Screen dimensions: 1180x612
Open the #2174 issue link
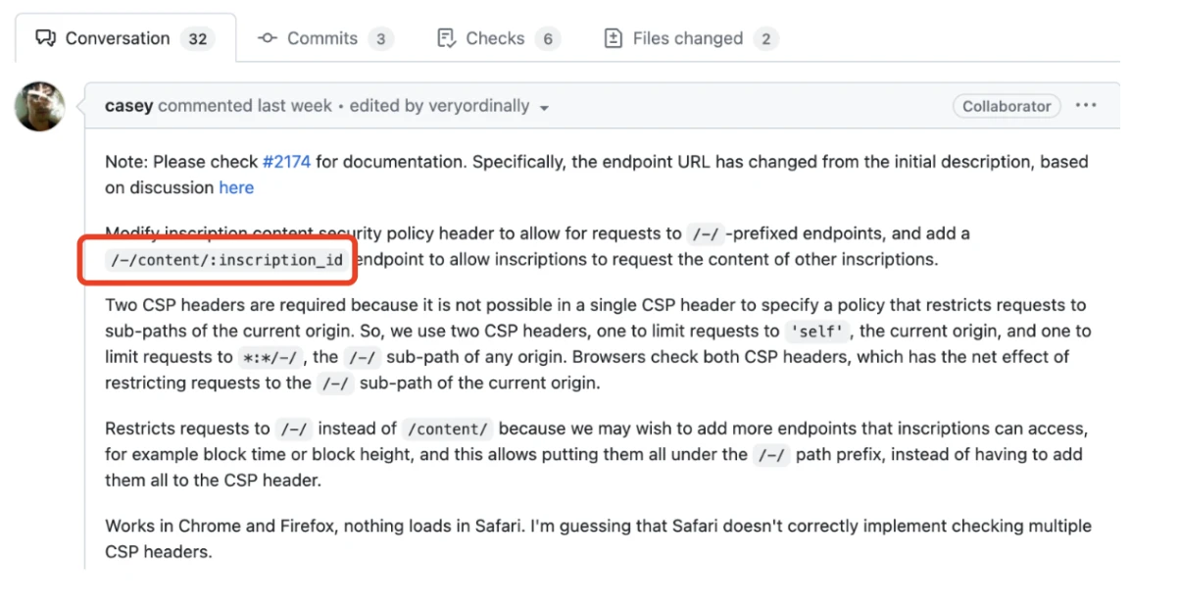click(x=286, y=162)
